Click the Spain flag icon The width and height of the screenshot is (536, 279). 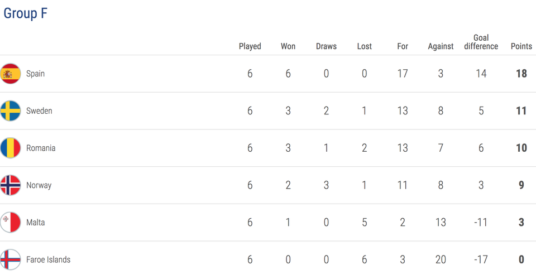[x=10, y=74]
